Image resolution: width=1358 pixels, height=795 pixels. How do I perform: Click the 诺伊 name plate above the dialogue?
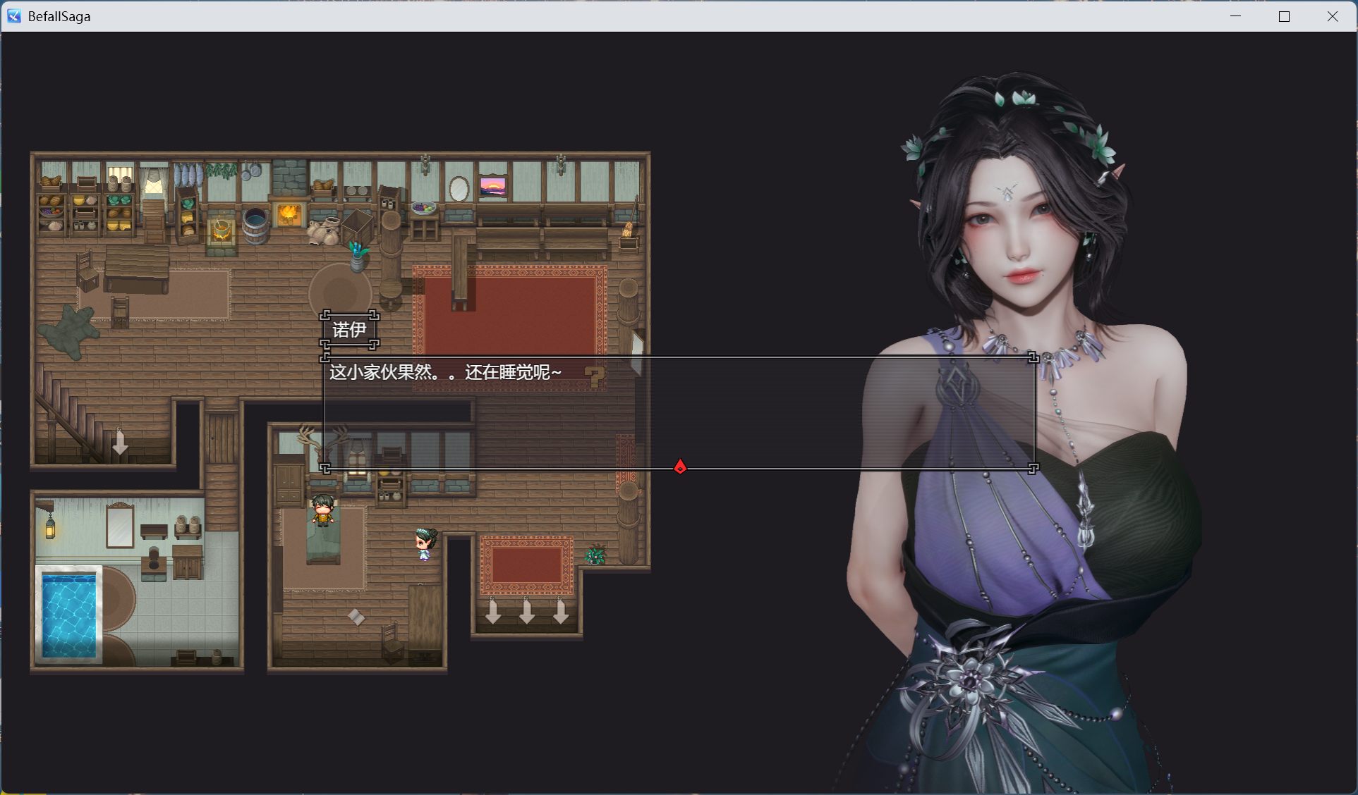pos(351,329)
